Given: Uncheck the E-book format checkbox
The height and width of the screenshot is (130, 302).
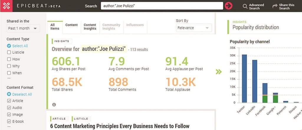Looking at the screenshot, I should [x=9, y=121].
